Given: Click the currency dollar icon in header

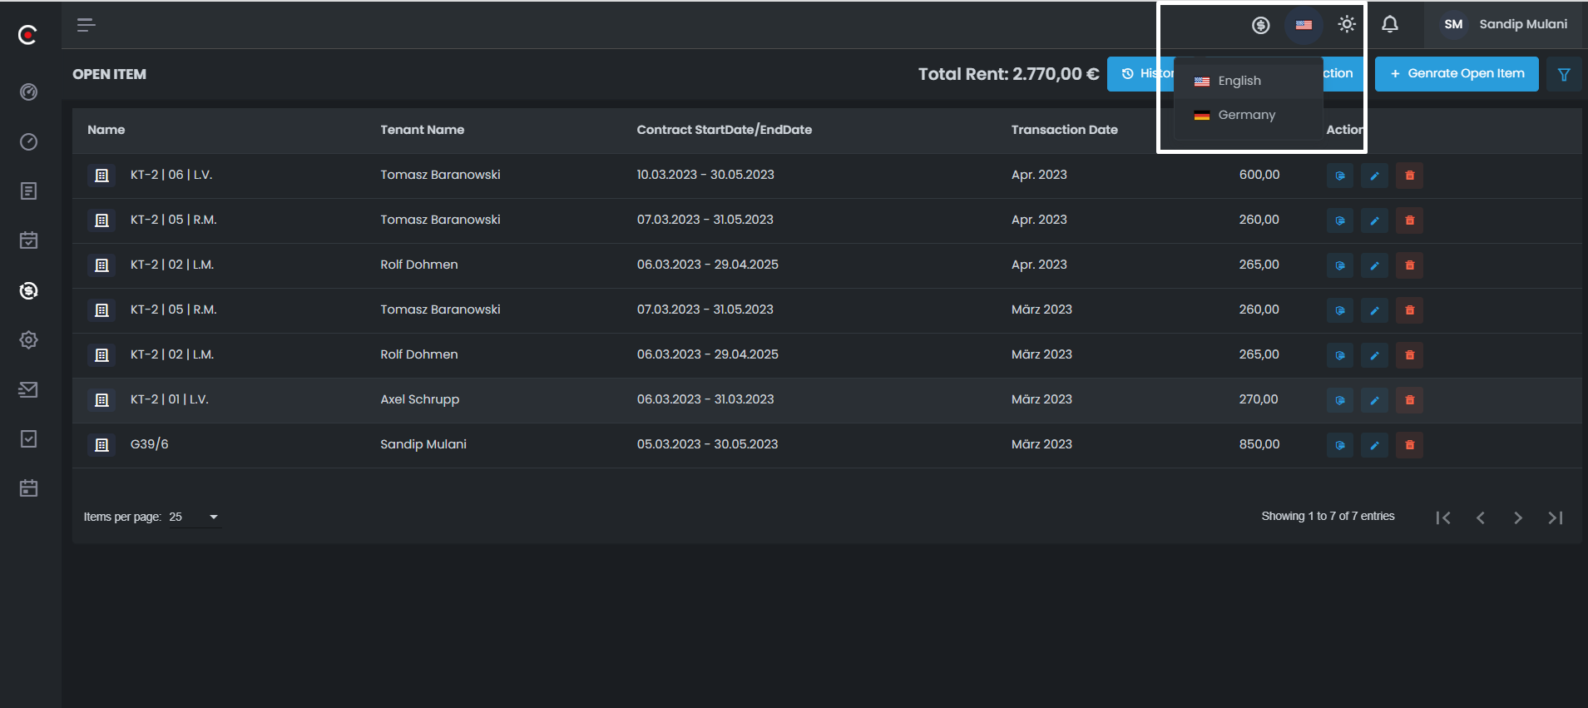Looking at the screenshot, I should pos(1260,26).
